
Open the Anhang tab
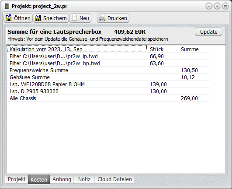62,179
